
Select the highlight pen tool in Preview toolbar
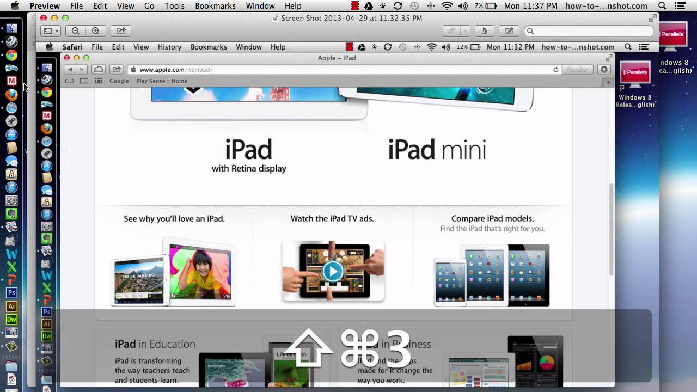(x=450, y=31)
